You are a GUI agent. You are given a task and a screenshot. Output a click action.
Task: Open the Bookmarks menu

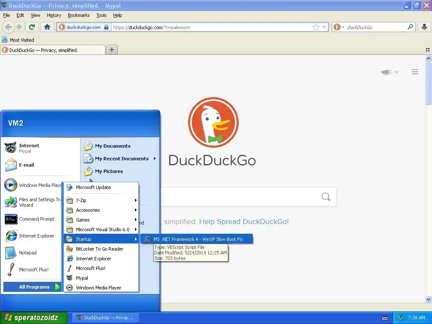(x=79, y=15)
